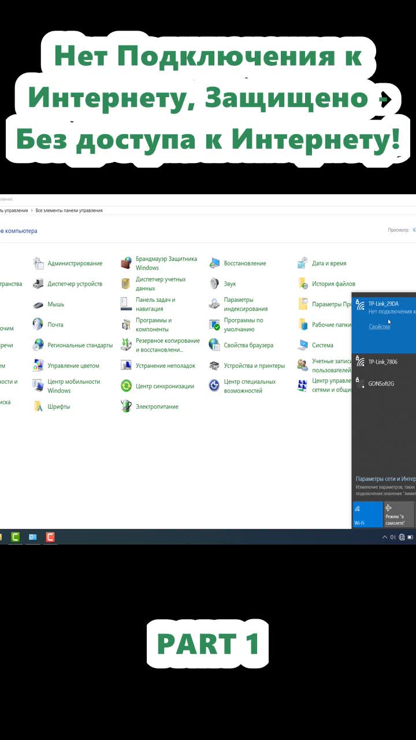Open Параметры сети и Интернет link
The width and height of the screenshot is (416, 740).
coord(385,479)
